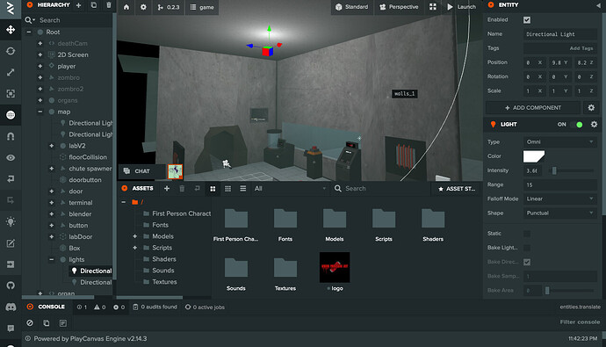Open the CHAT button in viewport
The height and width of the screenshot is (347, 606).
coord(141,171)
